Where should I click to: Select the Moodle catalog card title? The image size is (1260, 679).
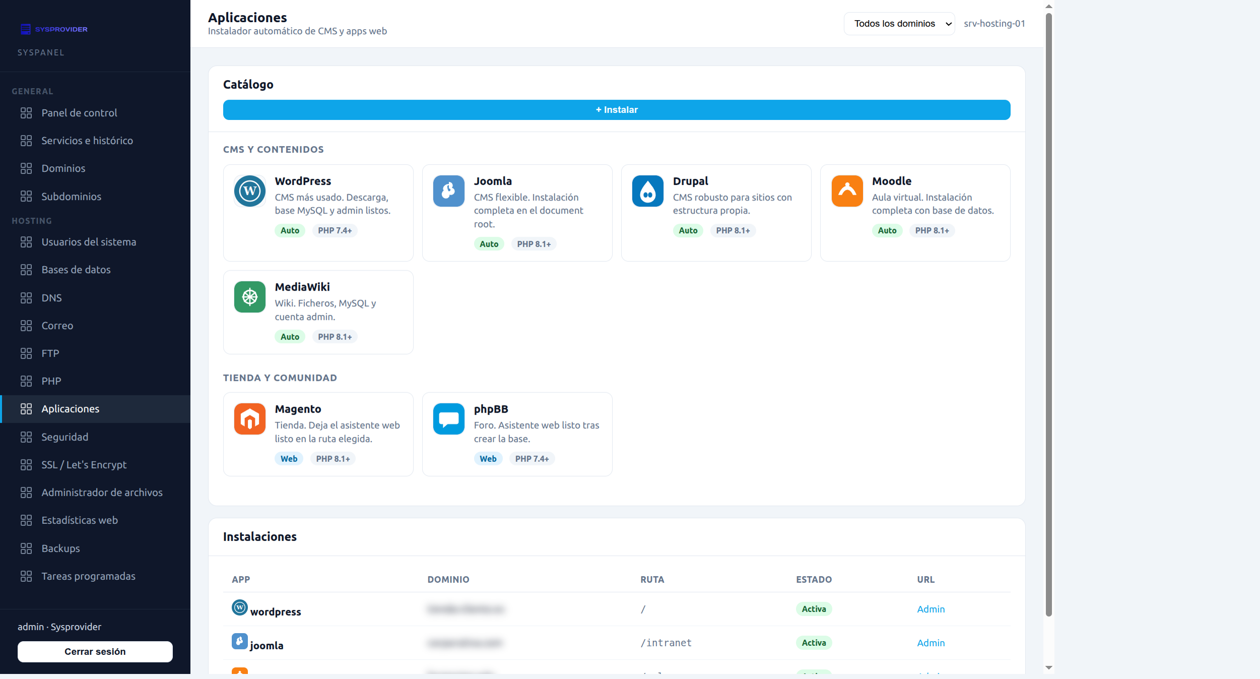pos(891,181)
